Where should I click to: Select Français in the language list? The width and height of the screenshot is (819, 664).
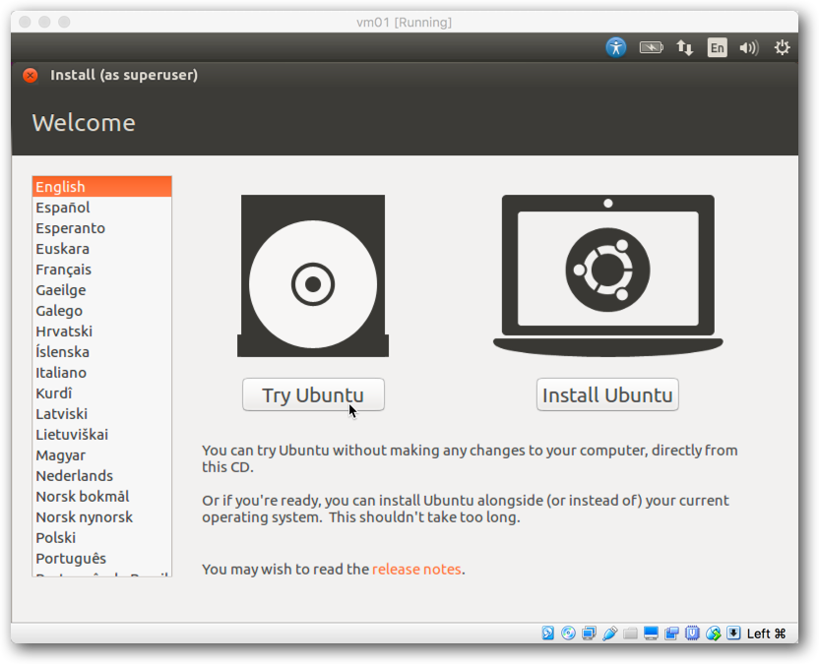pos(101,270)
